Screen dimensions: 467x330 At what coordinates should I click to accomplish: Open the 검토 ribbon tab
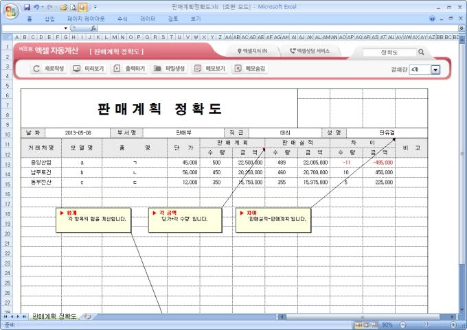(x=173, y=19)
